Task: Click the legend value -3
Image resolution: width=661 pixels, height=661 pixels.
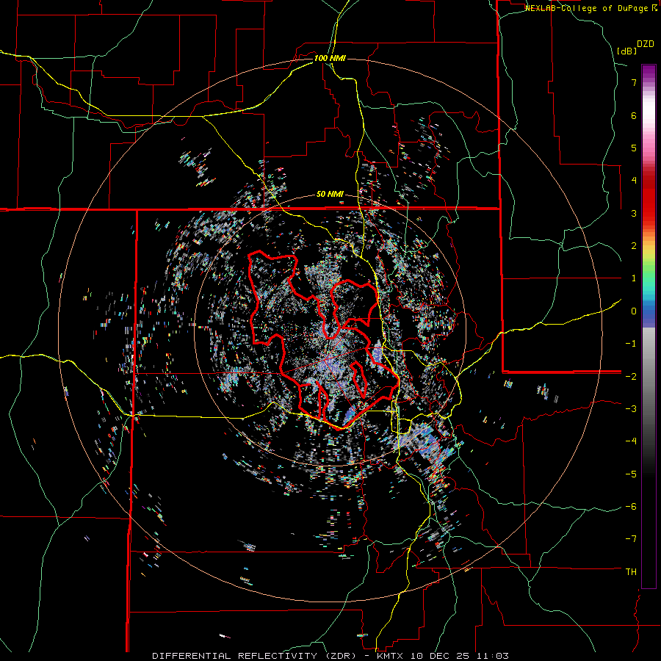Action: pos(631,409)
